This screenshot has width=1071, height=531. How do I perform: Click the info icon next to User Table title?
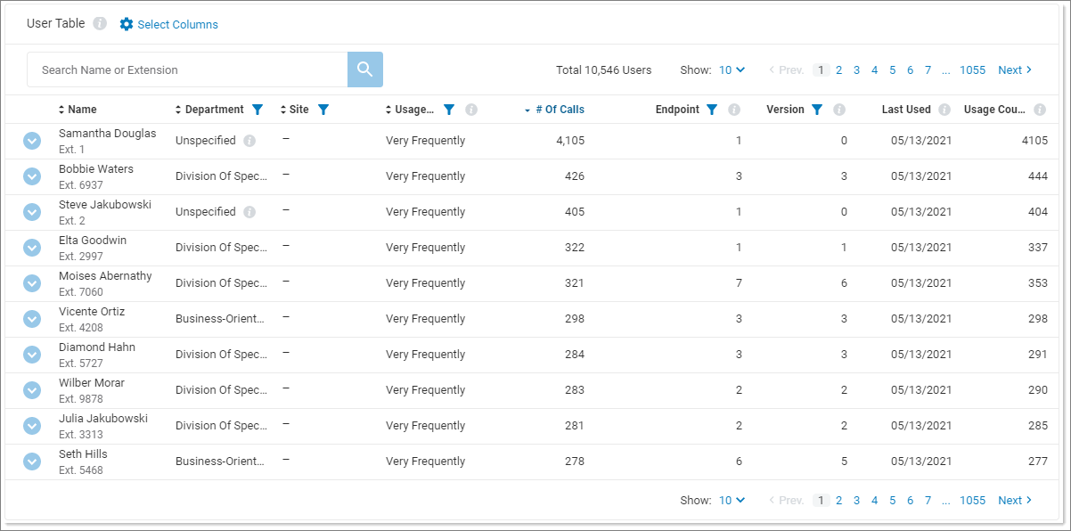click(x=98, y=23)
